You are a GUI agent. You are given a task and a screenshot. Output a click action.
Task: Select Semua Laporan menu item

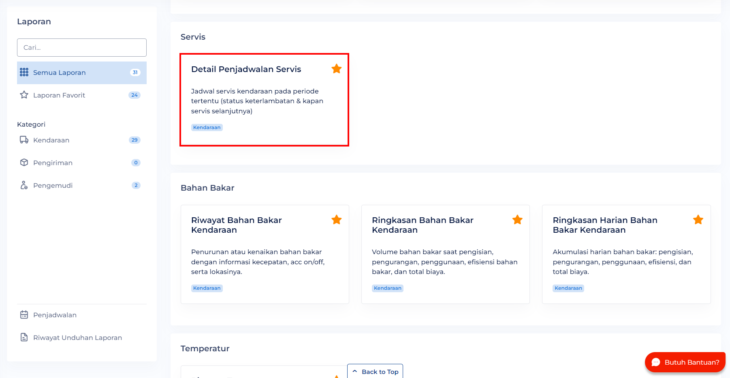point(82,73)
